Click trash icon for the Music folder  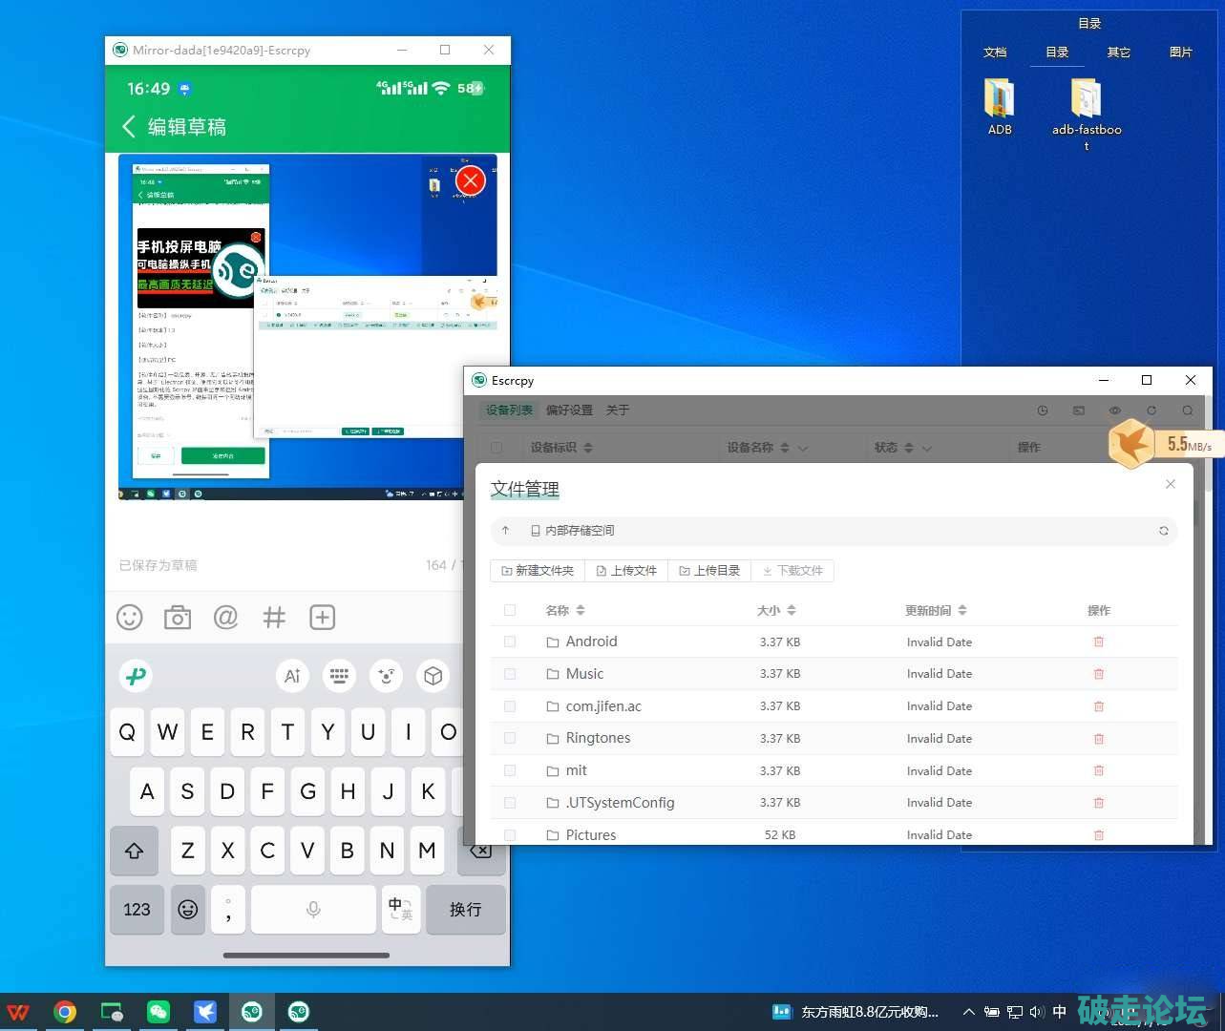click(1098, 674)
